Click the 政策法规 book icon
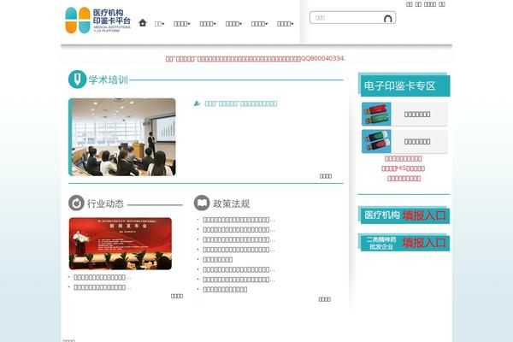Screen dimensions: 513x342 [202, 203]
